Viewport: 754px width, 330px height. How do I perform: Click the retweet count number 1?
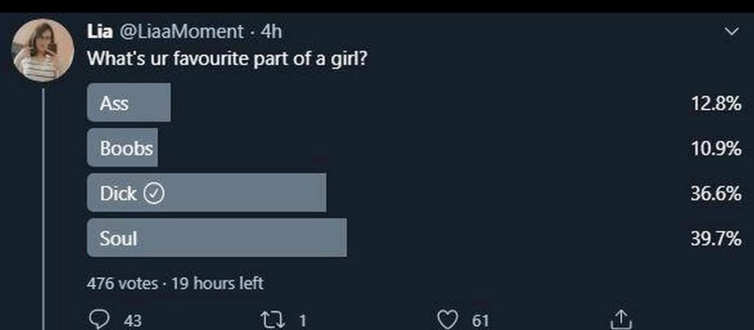coord(303,321)
